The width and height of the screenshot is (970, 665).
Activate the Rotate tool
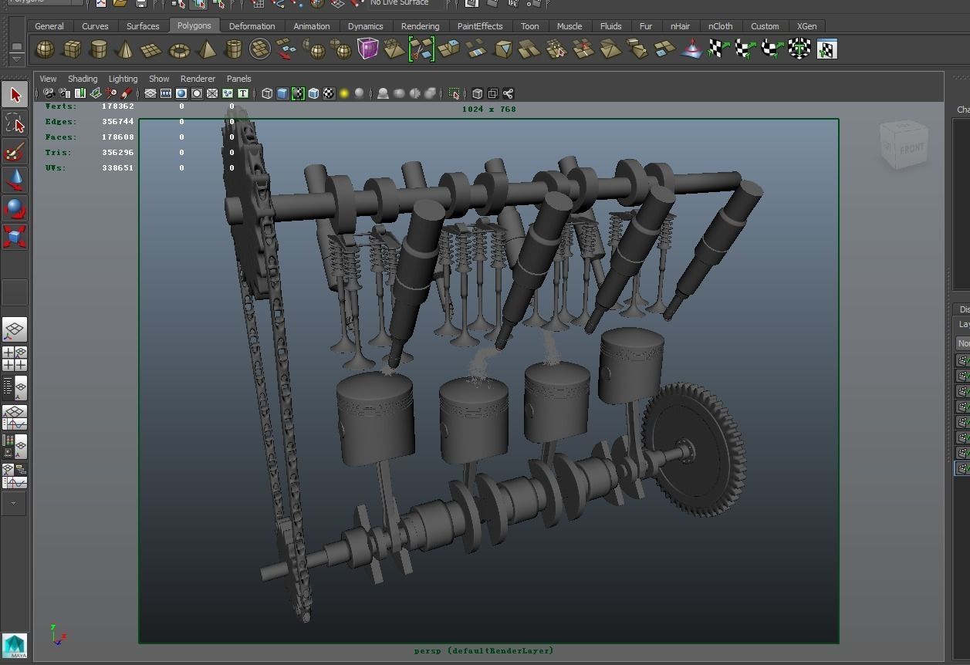[x=14, y=208]
